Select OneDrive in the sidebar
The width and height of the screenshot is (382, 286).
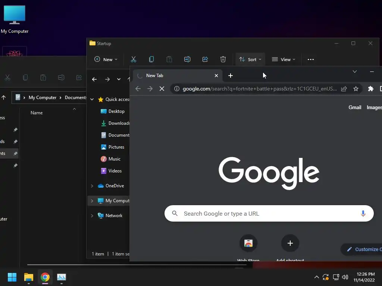tap(111, 186)
